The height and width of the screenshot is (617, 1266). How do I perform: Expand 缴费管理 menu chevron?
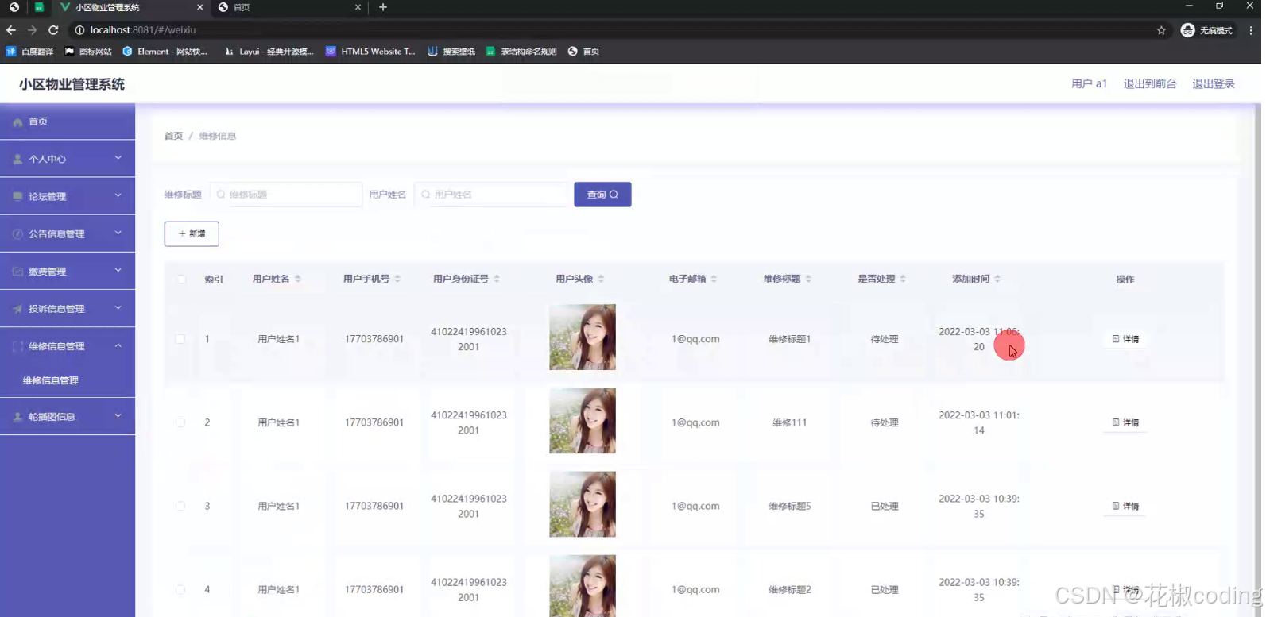pos(118,270)
